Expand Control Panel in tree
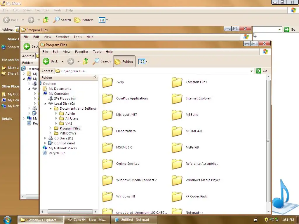This screenshot has width=299, height=224. (x=45, y=143)
